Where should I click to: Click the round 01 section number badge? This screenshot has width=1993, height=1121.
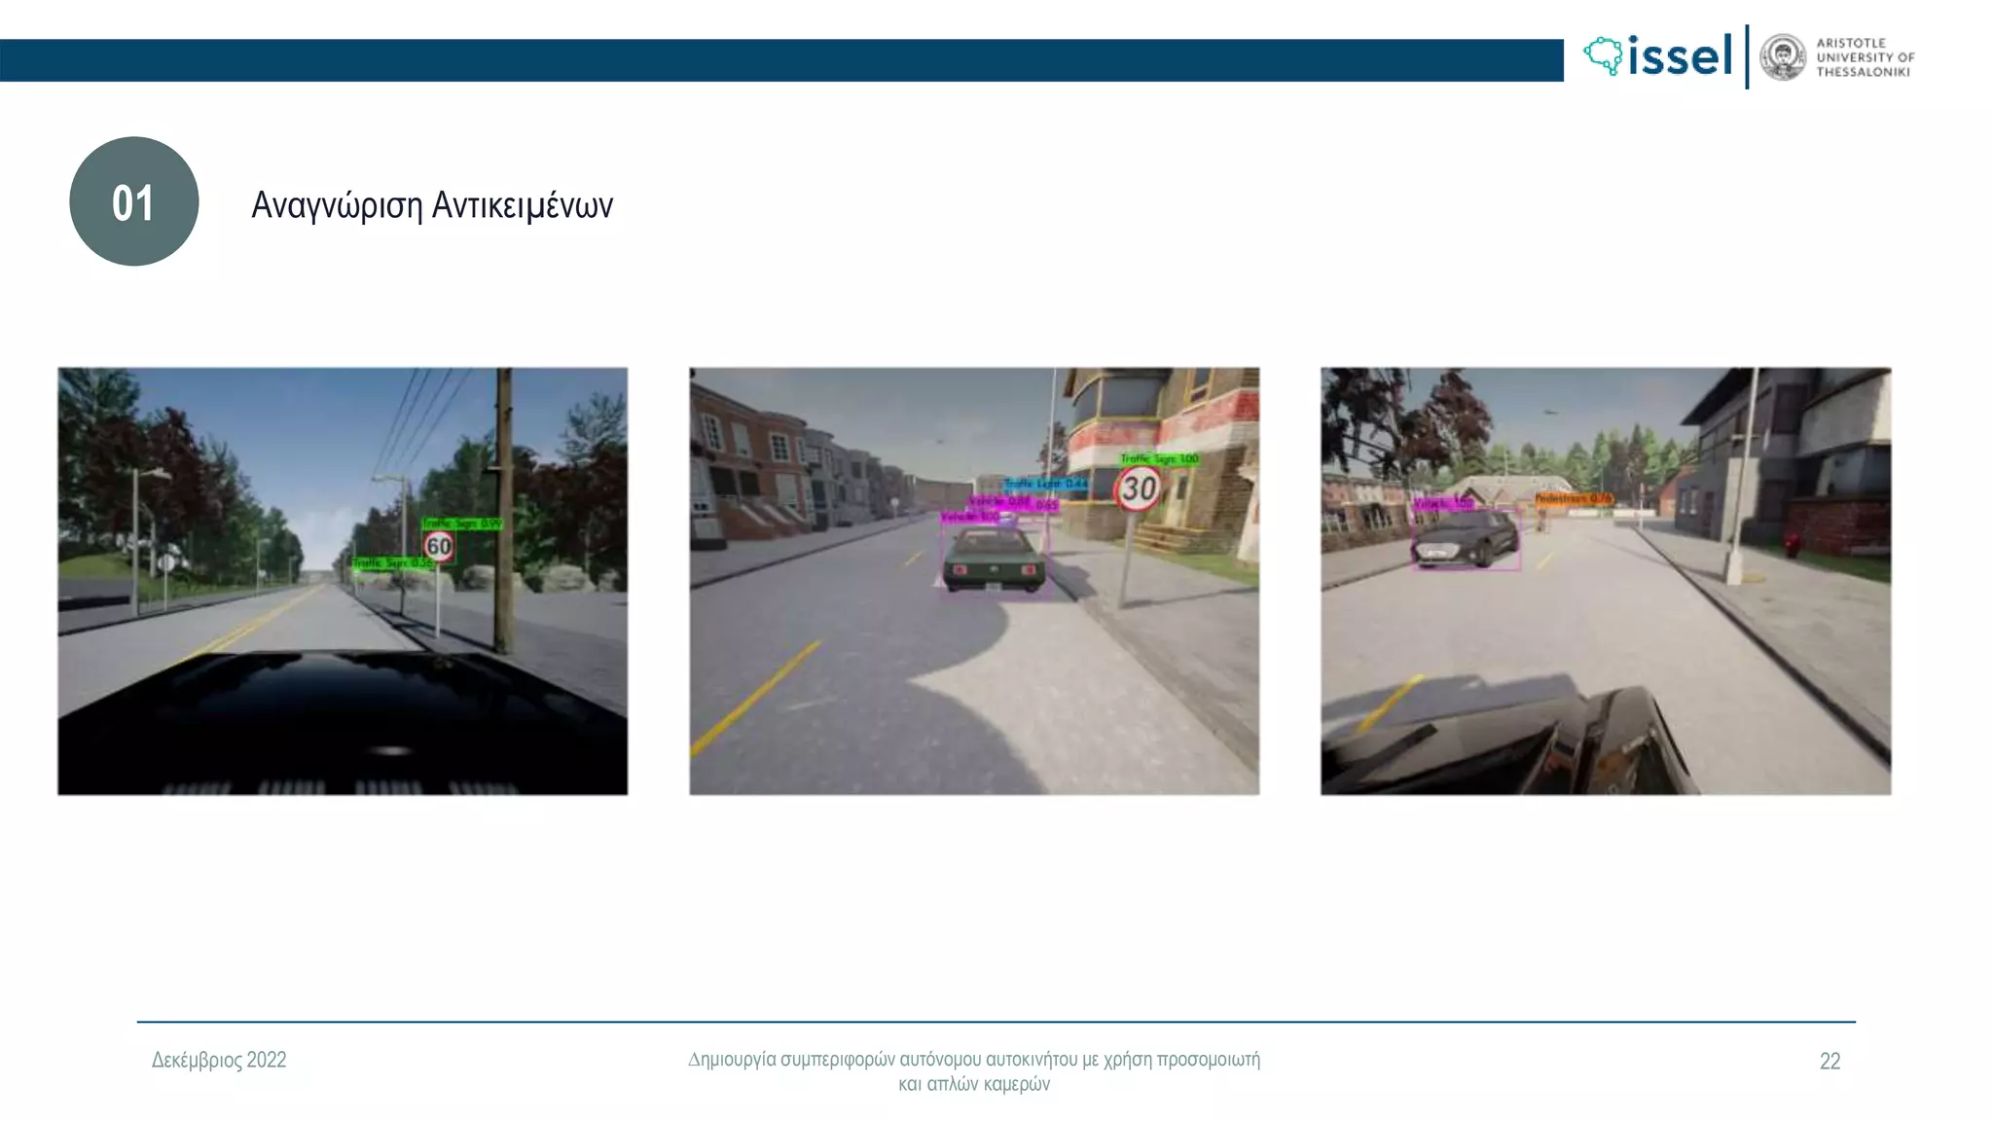coord(134,201)
